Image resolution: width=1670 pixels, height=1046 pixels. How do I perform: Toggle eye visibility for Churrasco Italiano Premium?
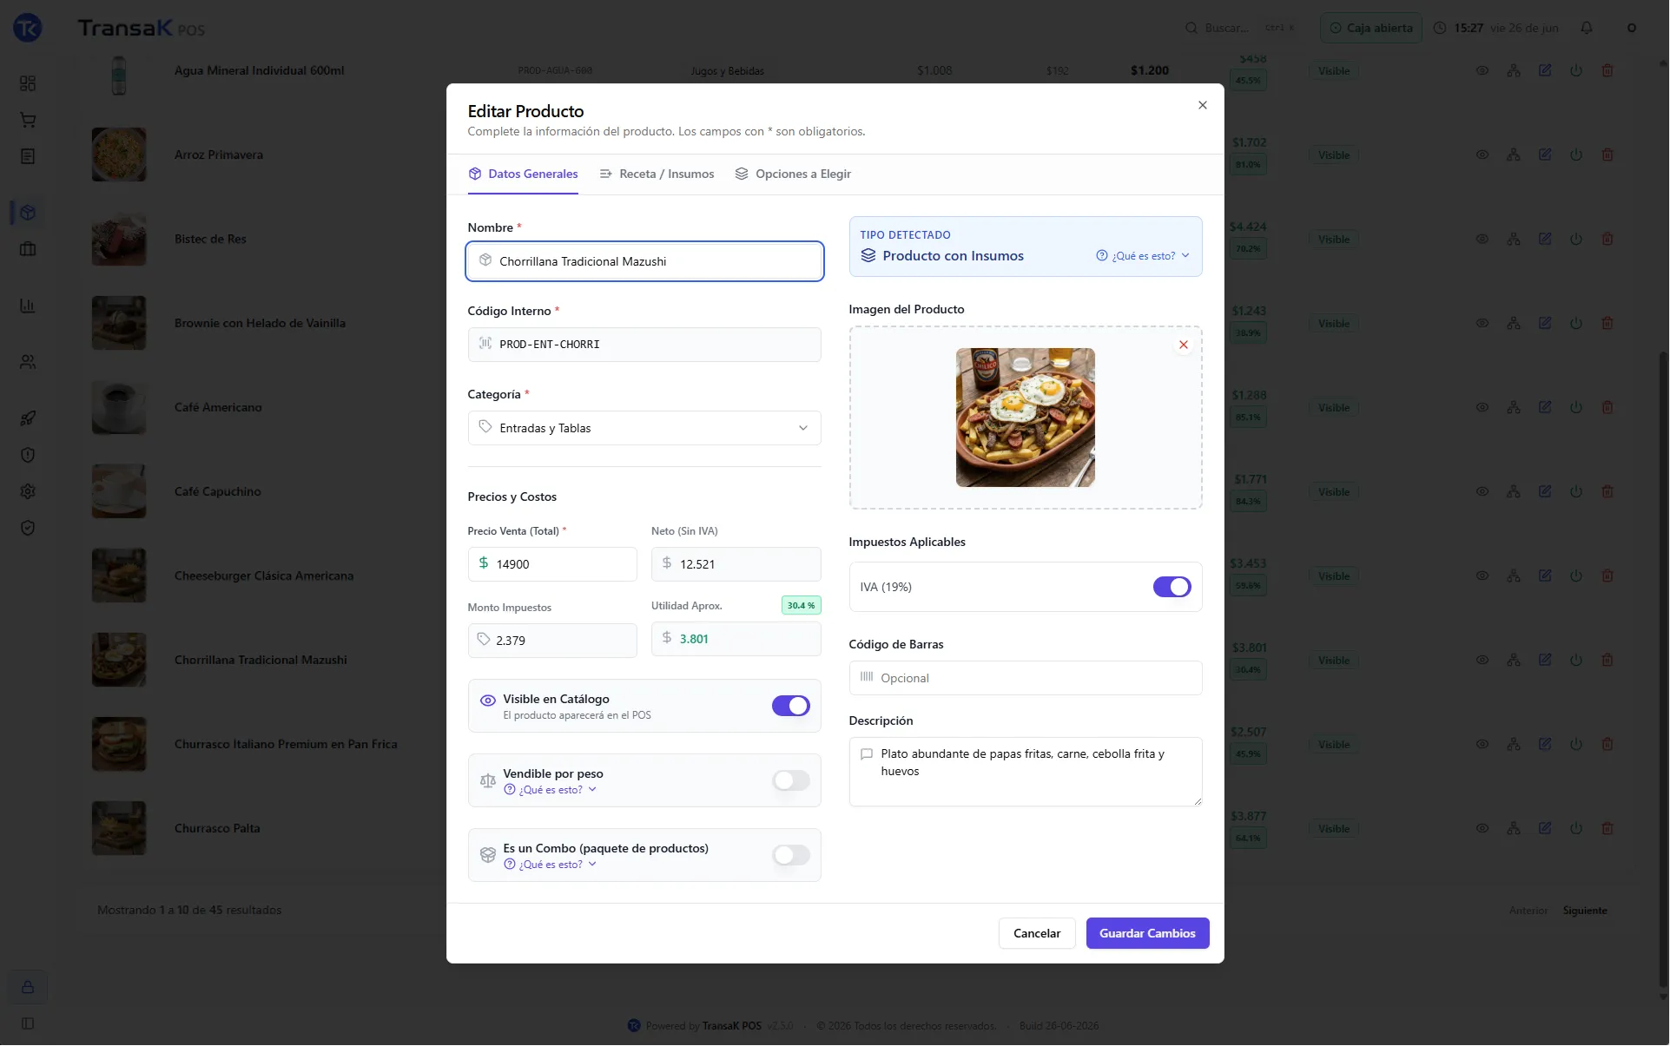tap(1482, 744)
